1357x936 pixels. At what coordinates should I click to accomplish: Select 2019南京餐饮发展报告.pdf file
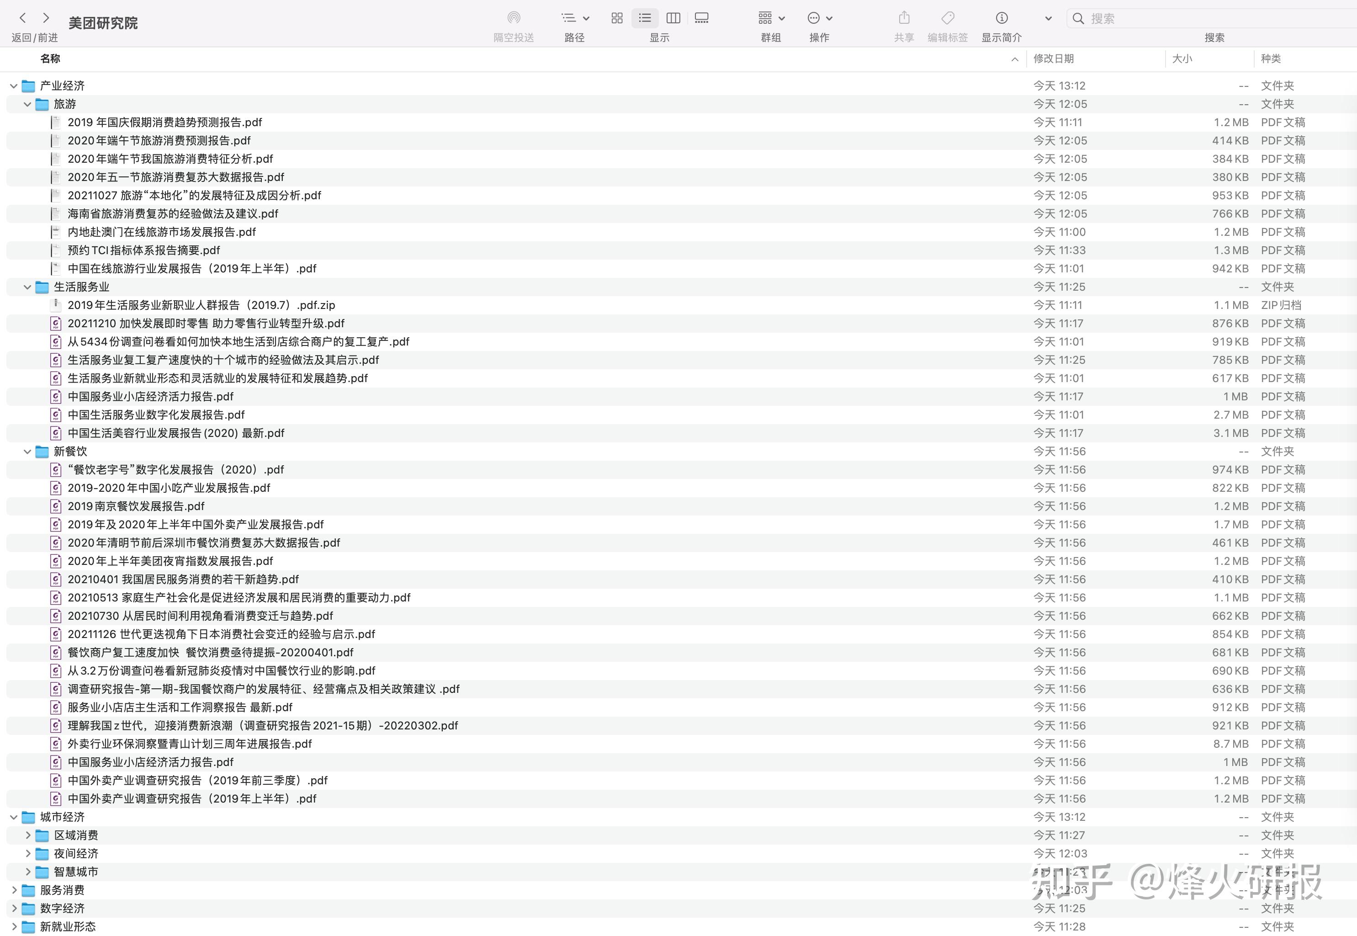click(136, 506)
